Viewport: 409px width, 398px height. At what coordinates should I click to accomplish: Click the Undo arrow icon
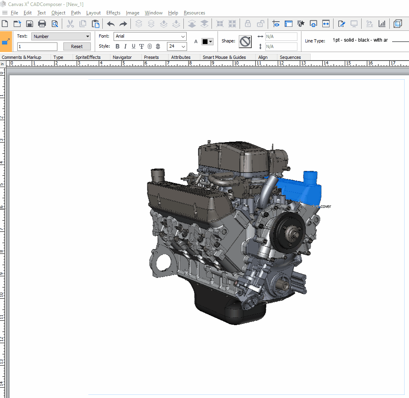pos(111,24)
